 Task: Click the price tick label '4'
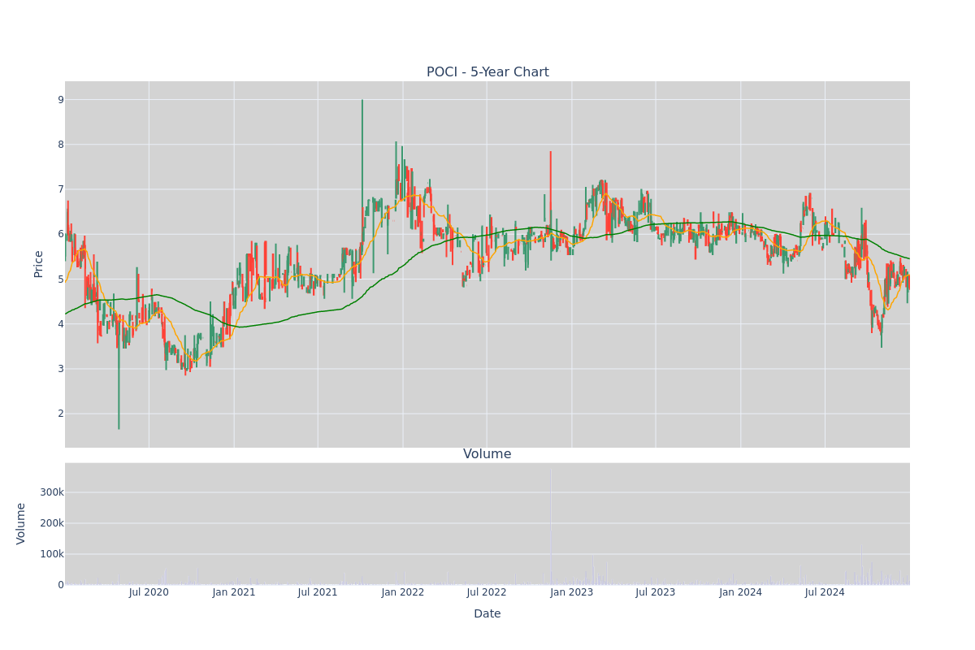pyautogui.click(x=60, y=324)
